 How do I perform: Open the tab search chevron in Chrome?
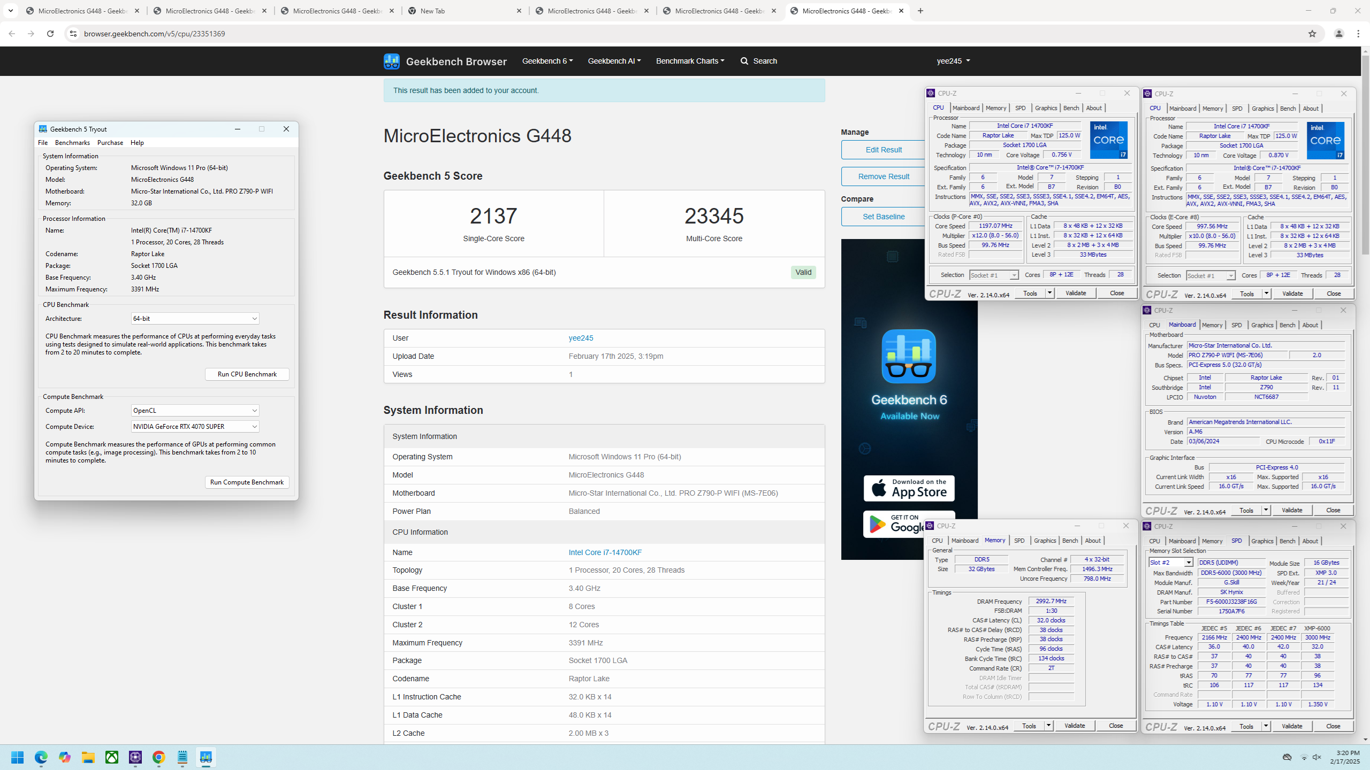pos(11,11)
